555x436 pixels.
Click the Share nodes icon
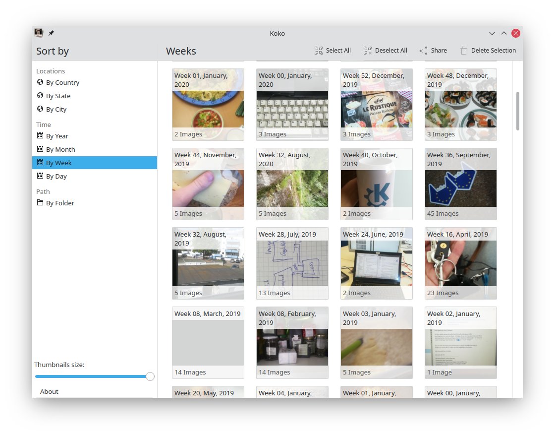click(x=423, y=51)
